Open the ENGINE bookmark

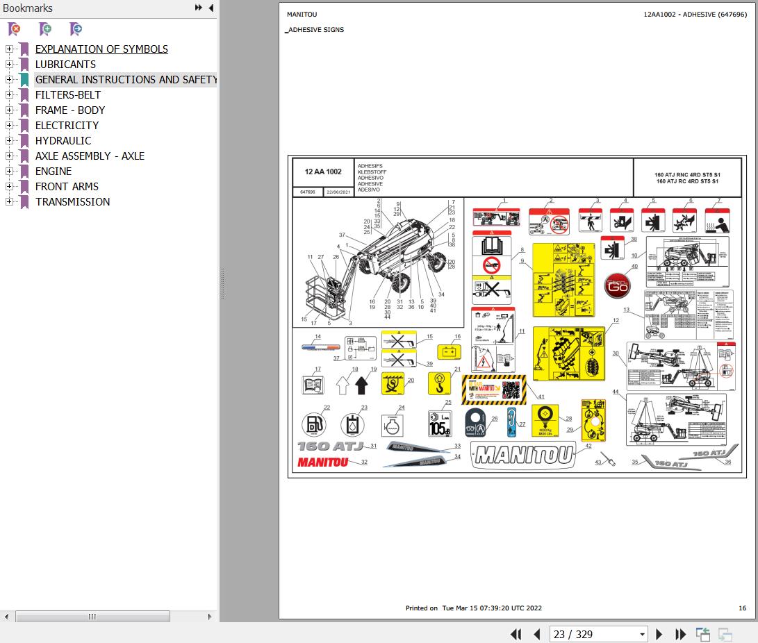[x=53, y=171]
